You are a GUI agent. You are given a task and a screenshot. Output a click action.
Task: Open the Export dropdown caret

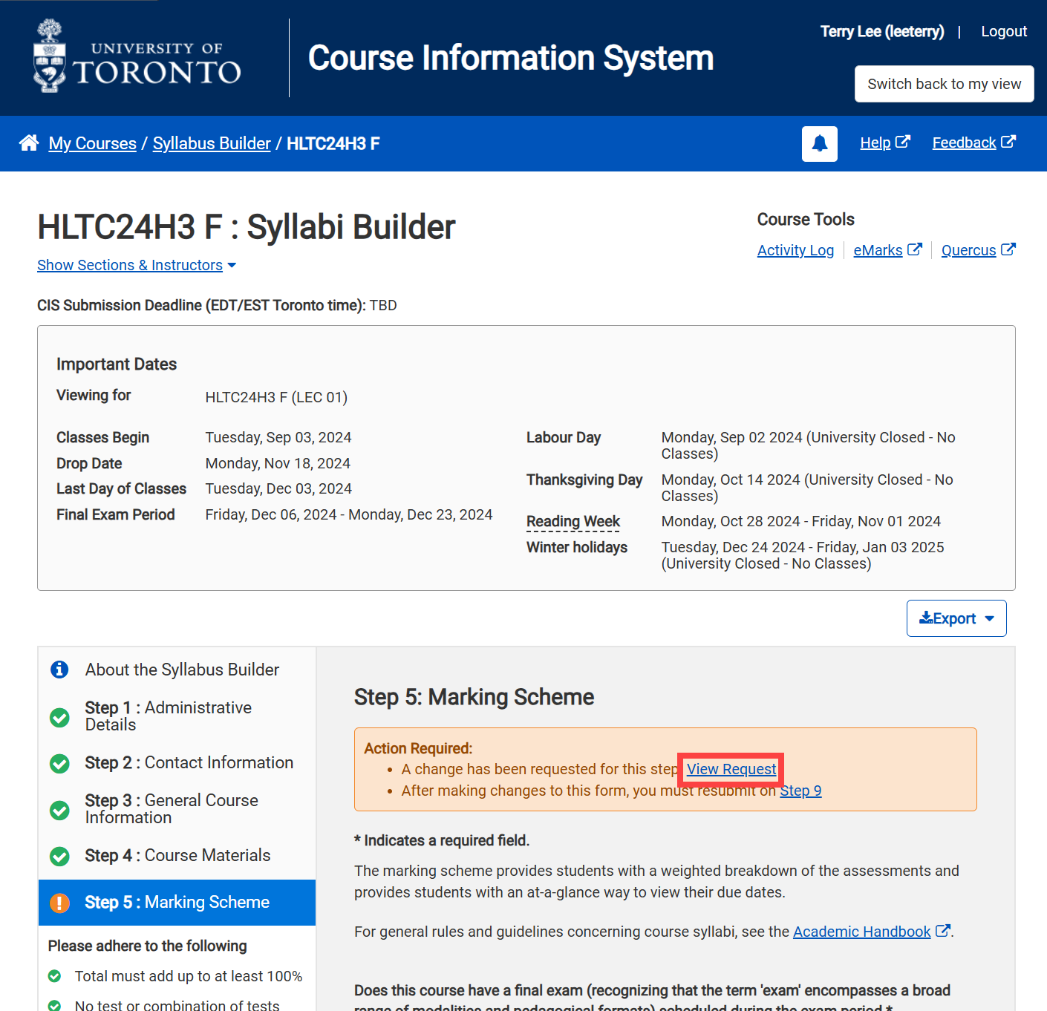[x=989, y=618]
